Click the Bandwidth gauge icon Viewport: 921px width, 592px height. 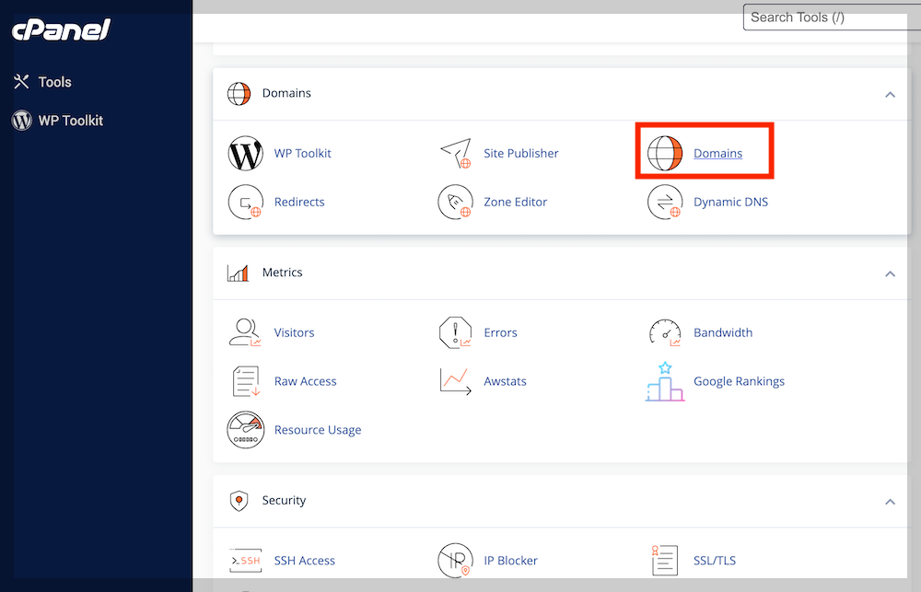point(665,332)
